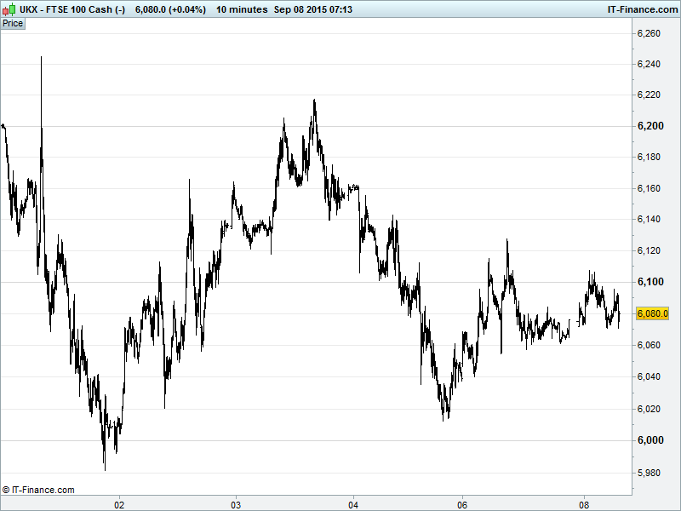Click the Sep 08 2015 07:13 timestamp
Image resolution: width=681 pixels, height=511 pixels.
[x=314, y=9]
